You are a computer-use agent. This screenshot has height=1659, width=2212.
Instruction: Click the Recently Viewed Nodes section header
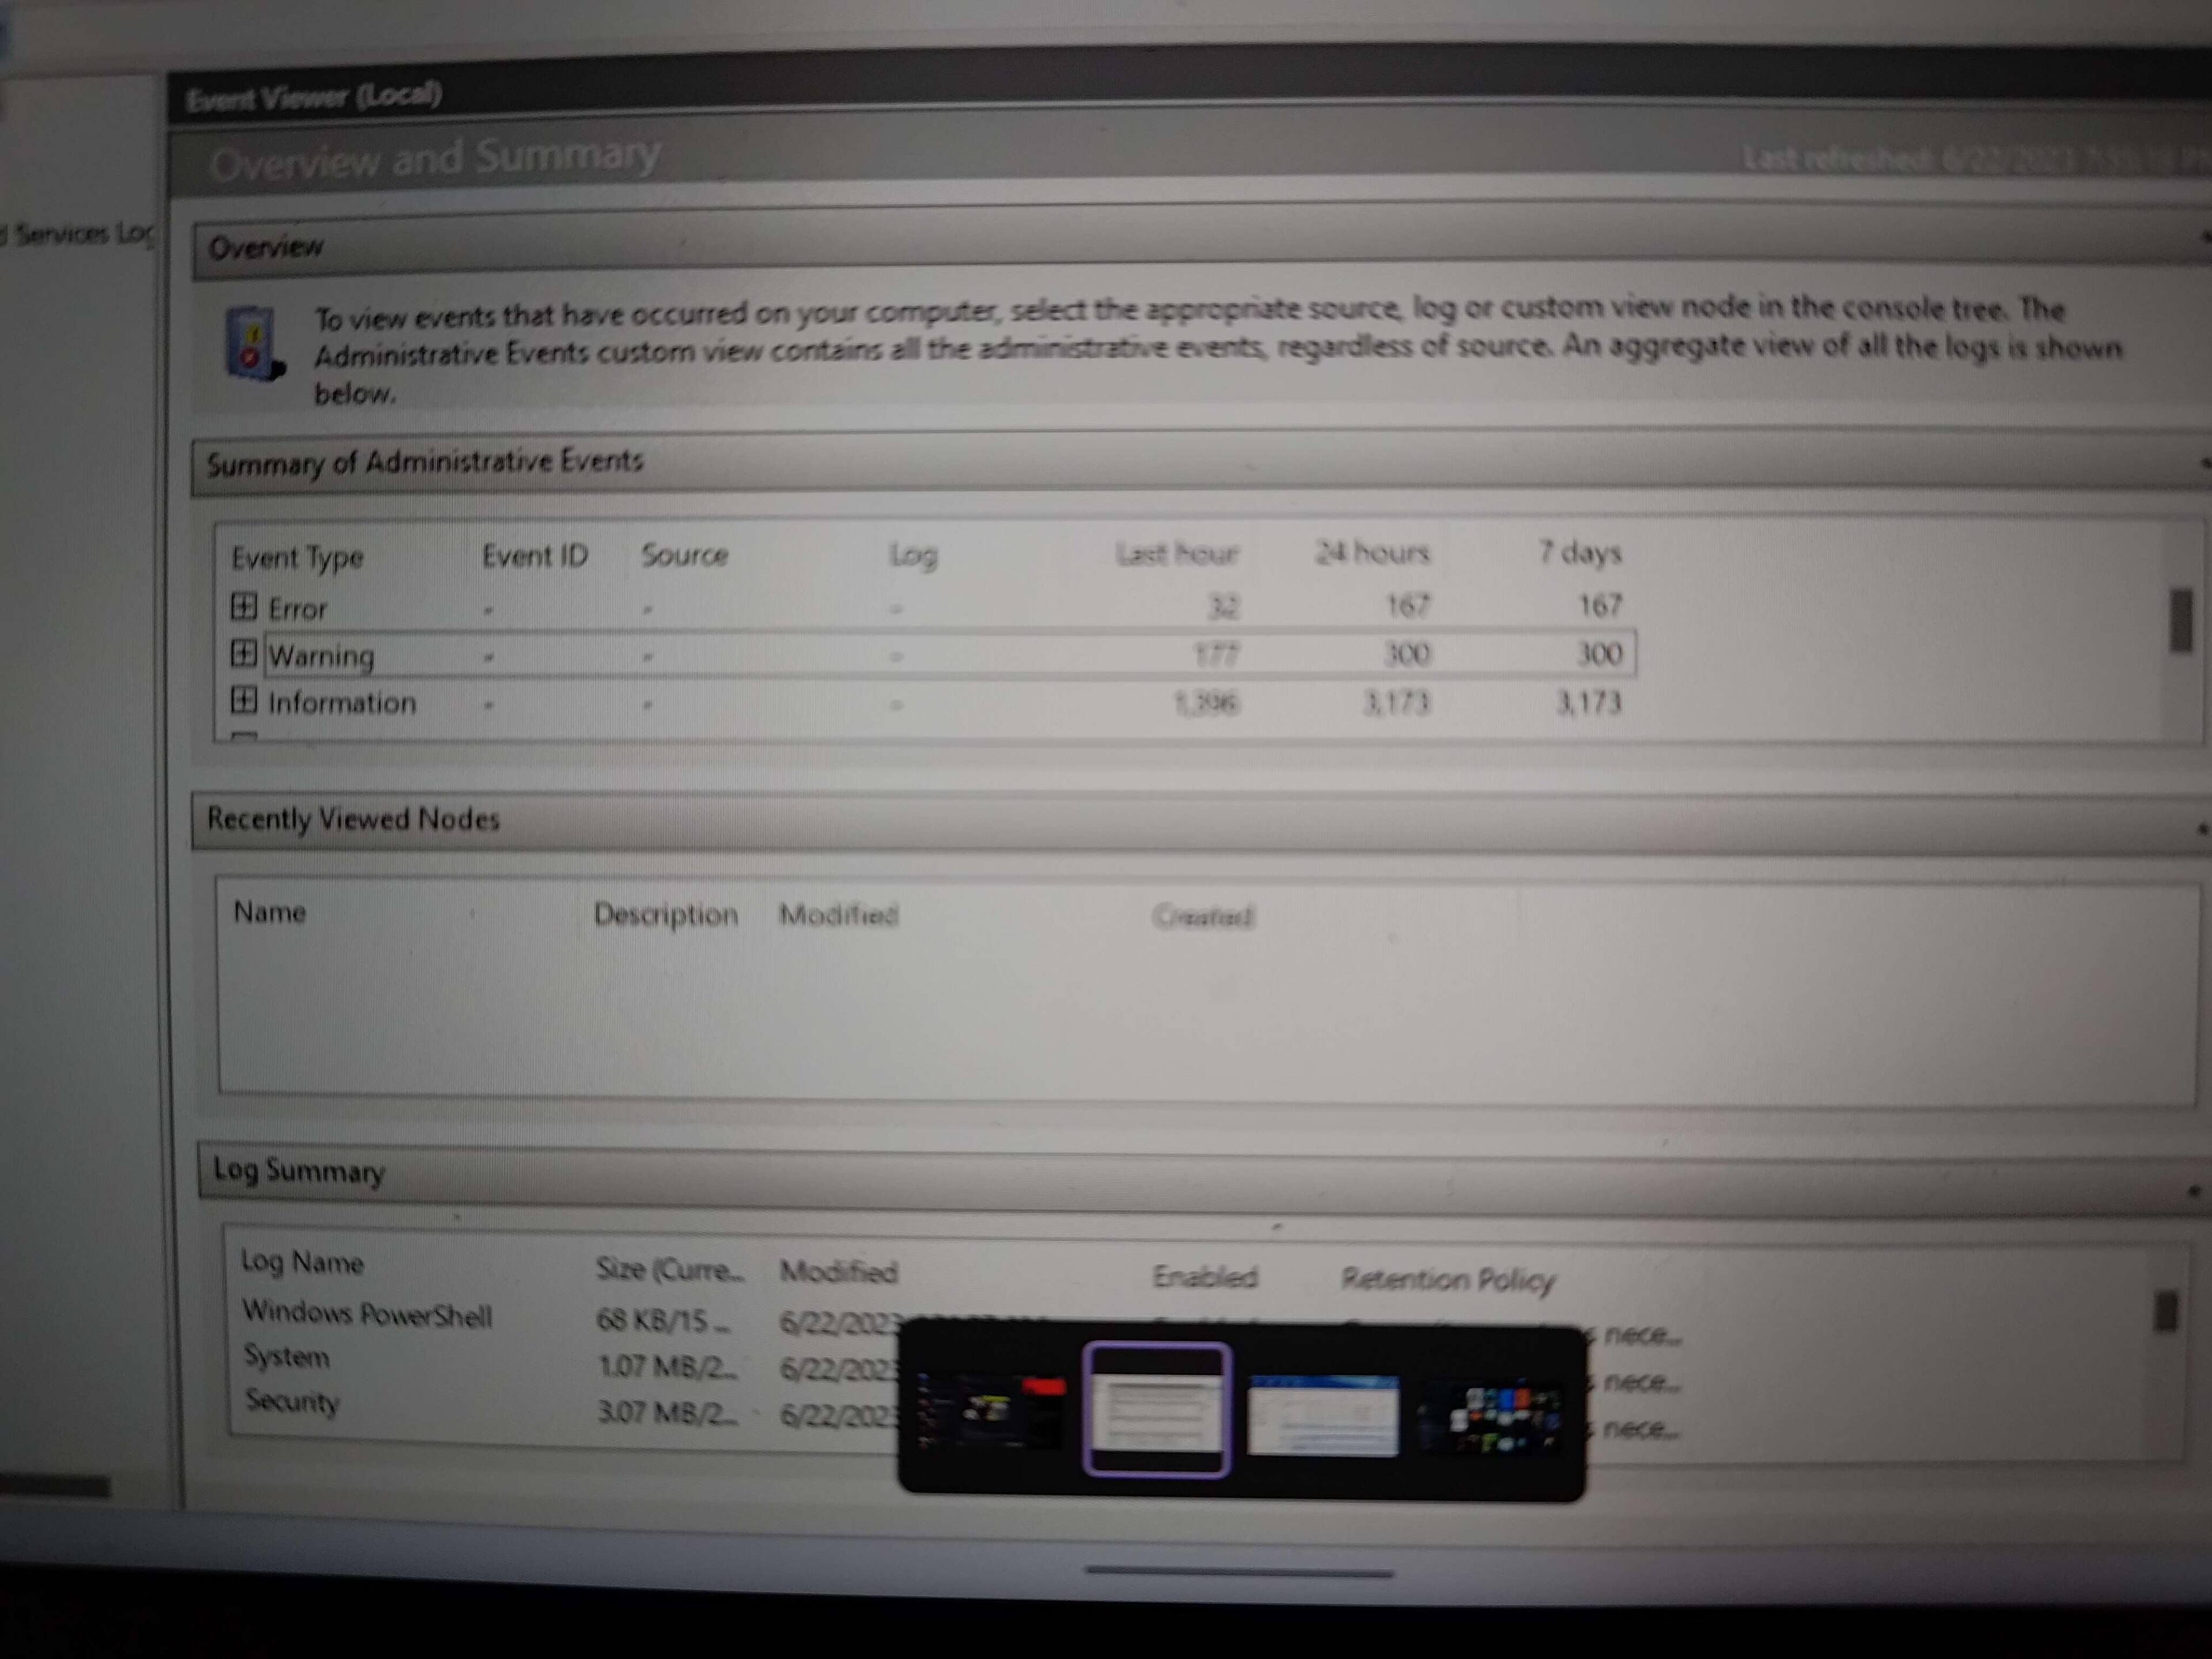tap(353, 819)
